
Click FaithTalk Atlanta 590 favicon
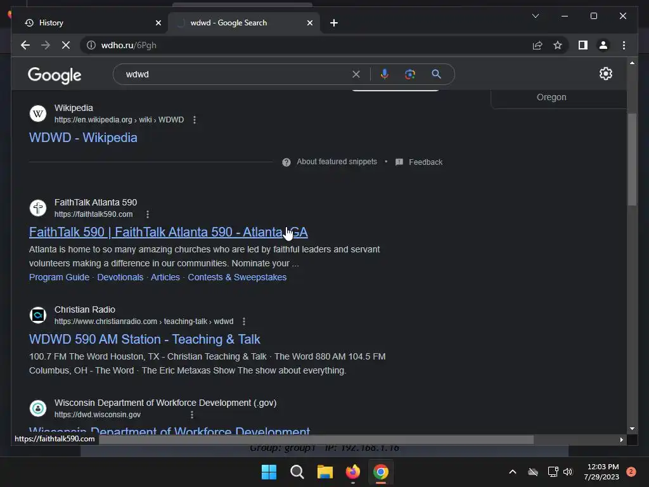point(37,208)
